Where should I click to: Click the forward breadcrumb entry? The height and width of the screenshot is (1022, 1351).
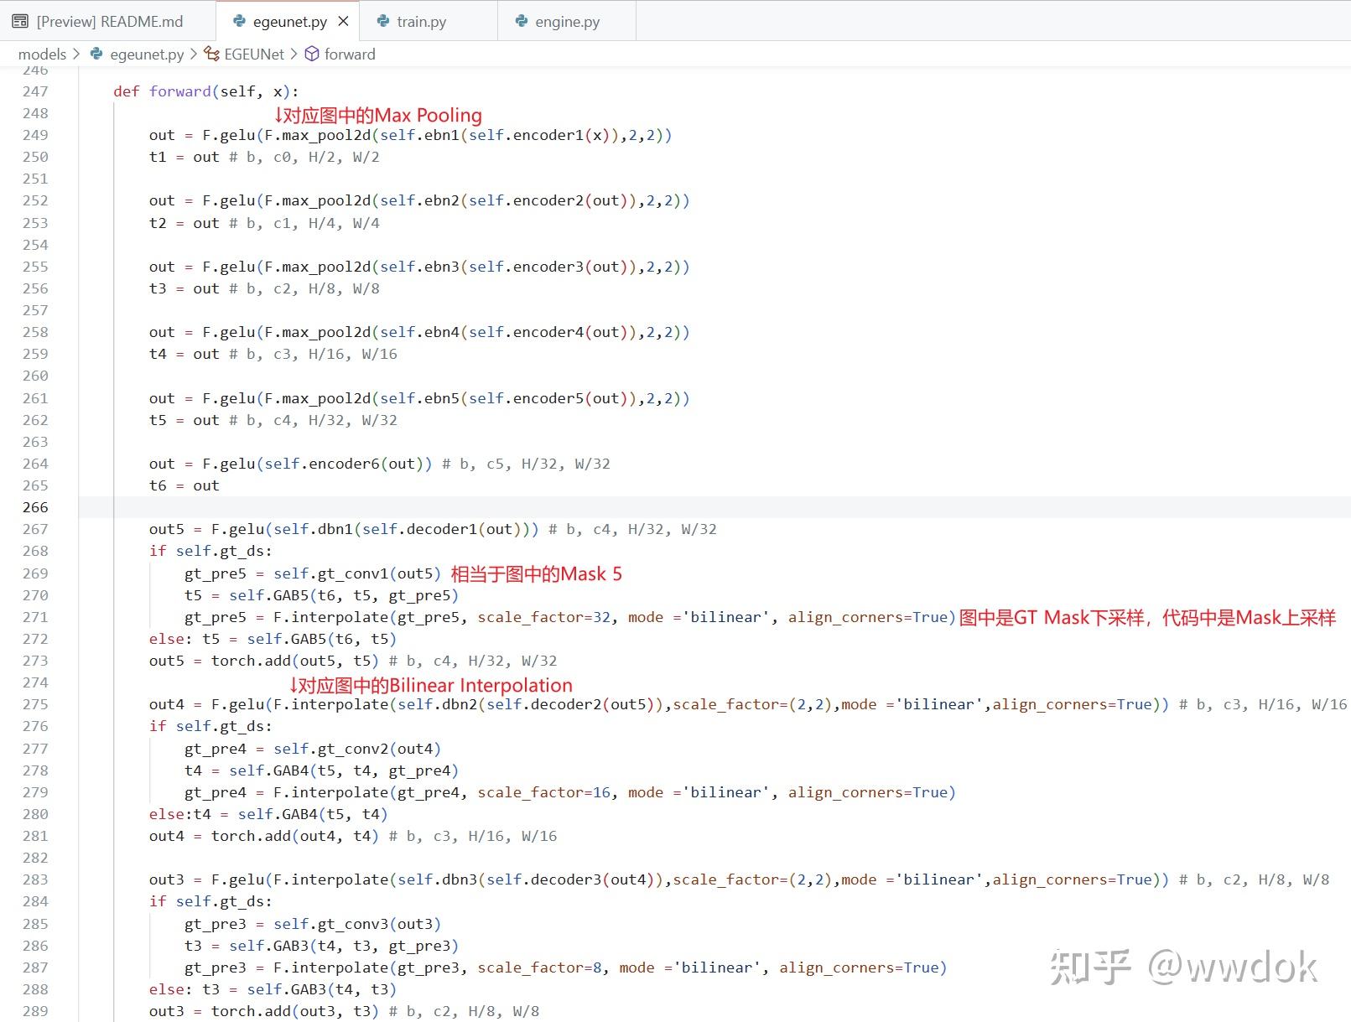tap(351, 54)
